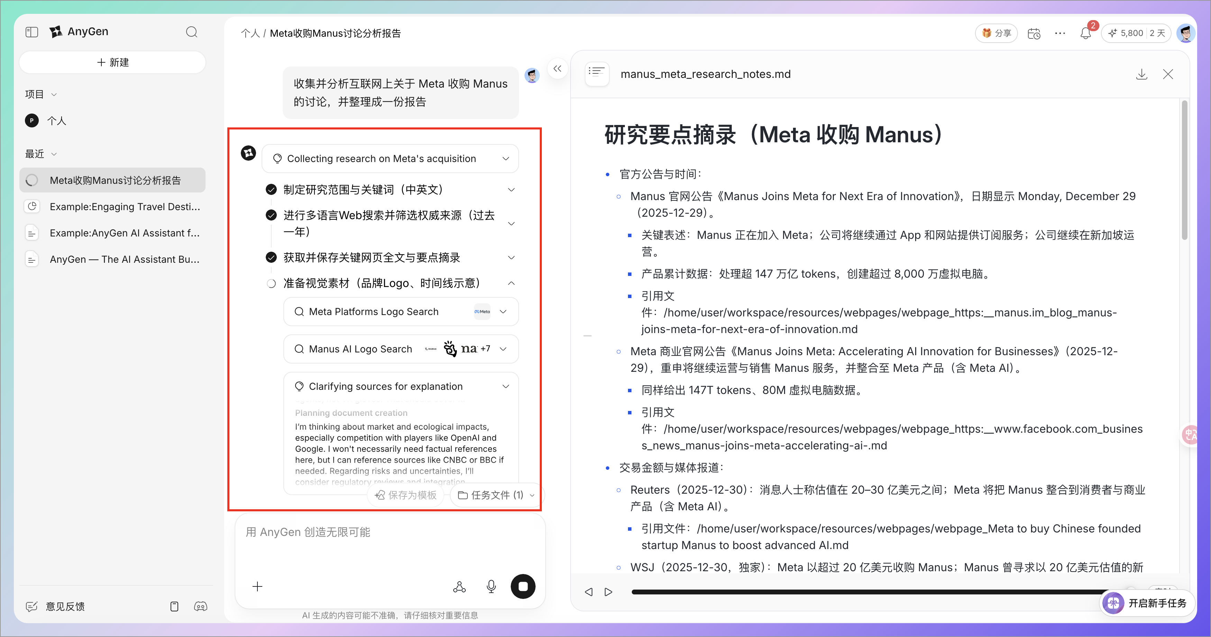Screen dimensions: 1211x637
Task: Click the 分享 share button
Action: click(x=996, y=33)
